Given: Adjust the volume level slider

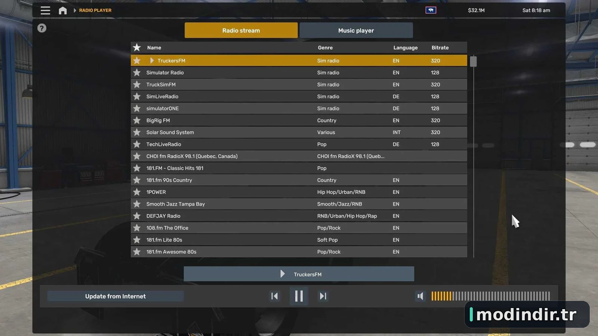Looking at the screenshot, I should (x=490, y=296).
